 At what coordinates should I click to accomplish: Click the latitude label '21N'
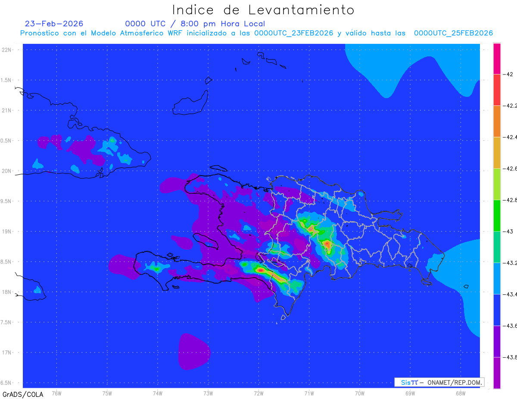pos(6,110)
